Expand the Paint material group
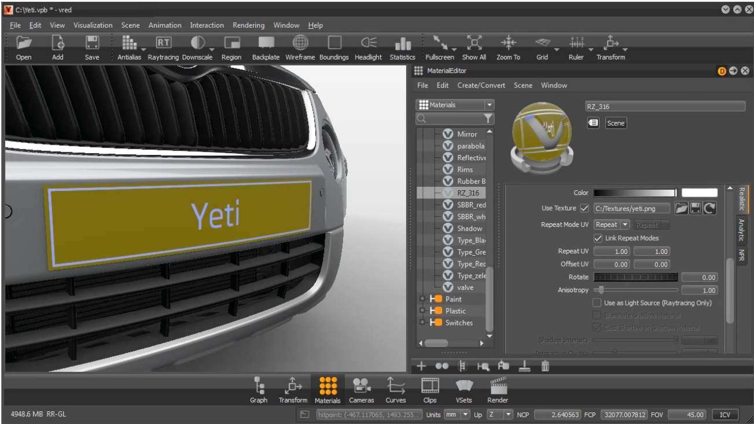The height and width of the screenshot is (424, 754). pyautogui.click(x=422, y=299)
